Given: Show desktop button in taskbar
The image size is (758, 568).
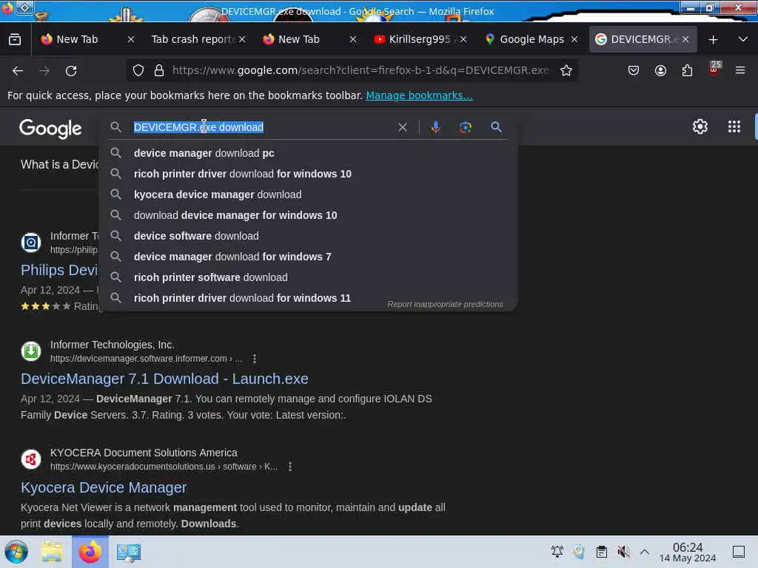Looking at the screenshot, I should coord(739,552).
